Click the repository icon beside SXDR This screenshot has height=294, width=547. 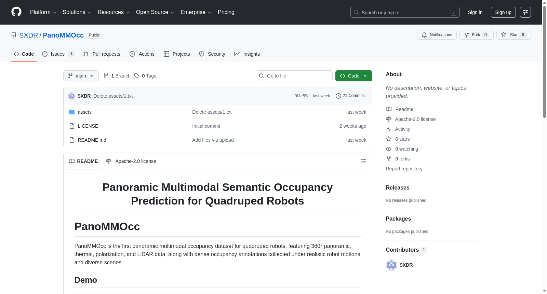[14, 35]
